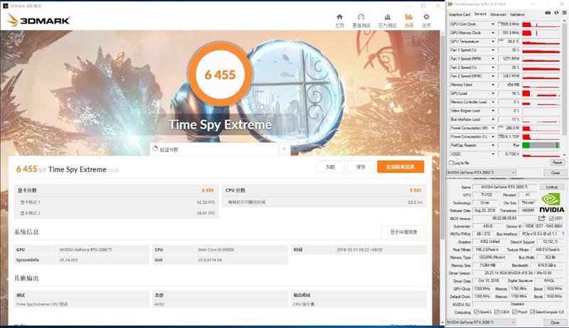This screenshot has width=569, height=328.
Task: Open the orange Results bar-chart icon
Action: [x=409, y=17]
